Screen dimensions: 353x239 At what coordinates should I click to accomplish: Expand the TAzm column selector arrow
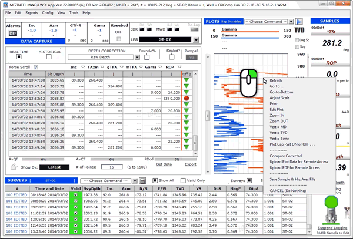[x=102, y=67]
